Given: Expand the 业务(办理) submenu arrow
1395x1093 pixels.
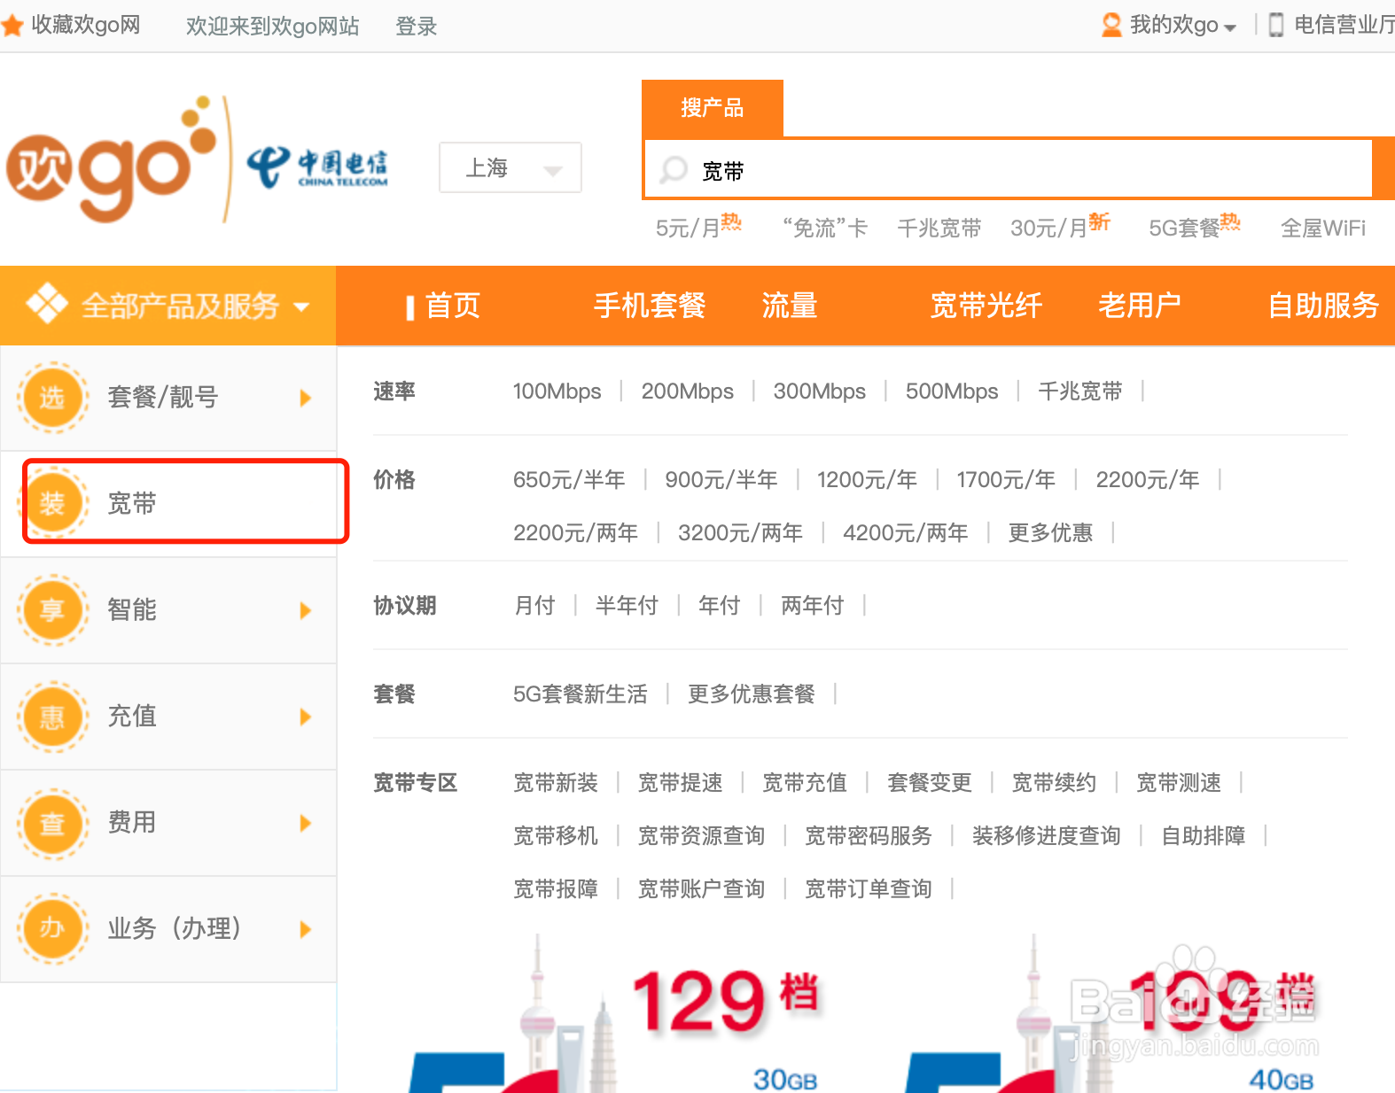Looking at the screenshot, I should [x=306, y=929].
